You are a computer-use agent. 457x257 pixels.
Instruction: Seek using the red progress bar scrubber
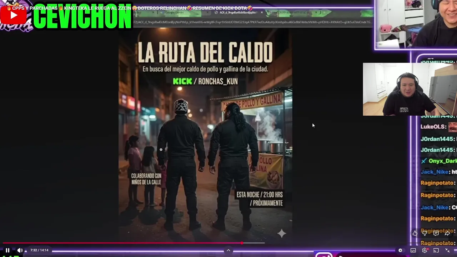pos(242,243)
